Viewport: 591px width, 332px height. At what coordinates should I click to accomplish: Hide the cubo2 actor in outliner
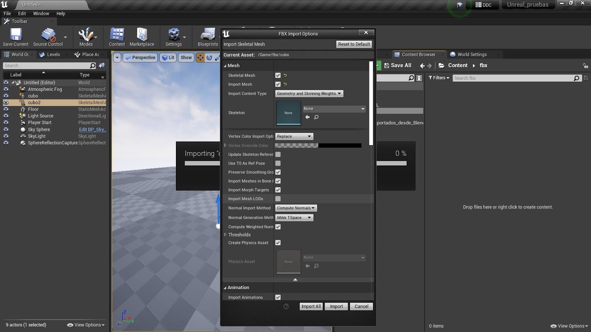[6, 102]
